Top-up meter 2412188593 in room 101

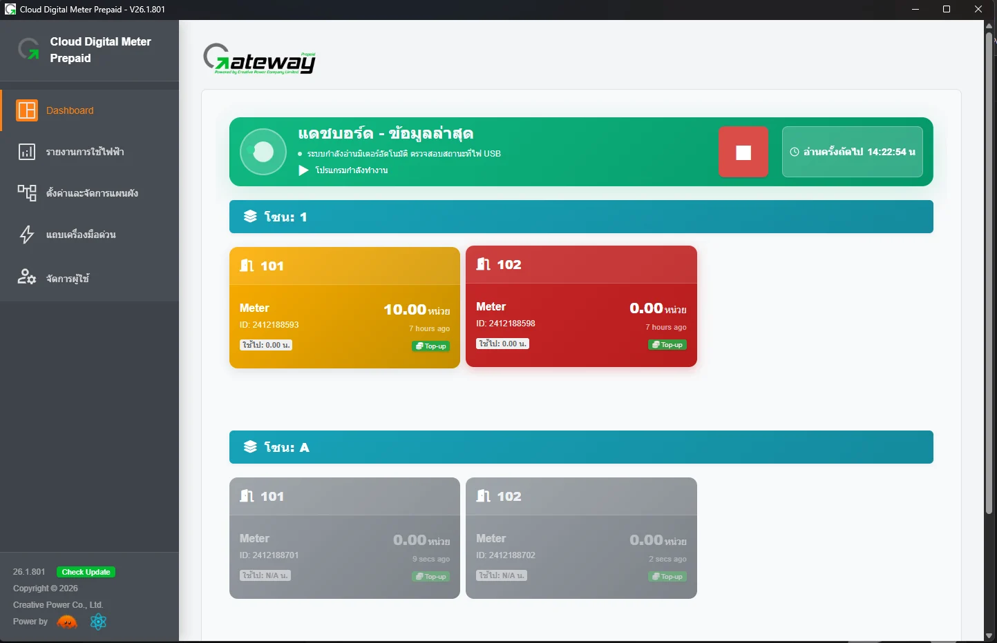(431, 346)
